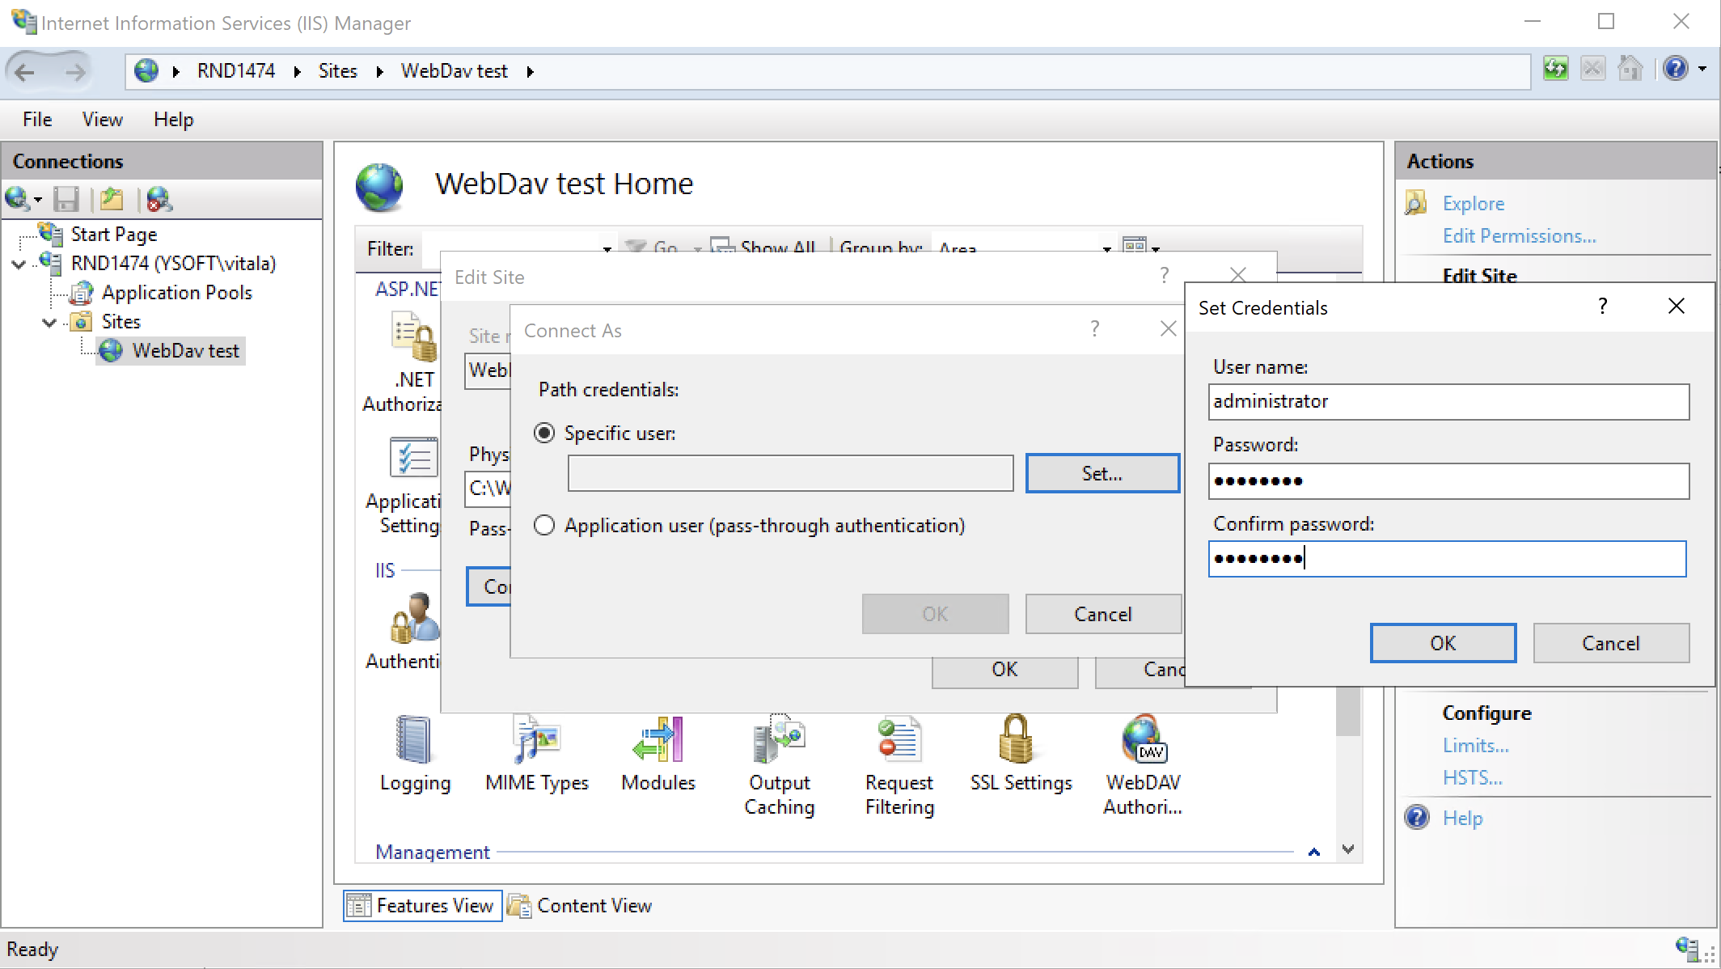Click the Confirm password input field
This screenshot has width=1721, height=969.
click(1447, 559)
